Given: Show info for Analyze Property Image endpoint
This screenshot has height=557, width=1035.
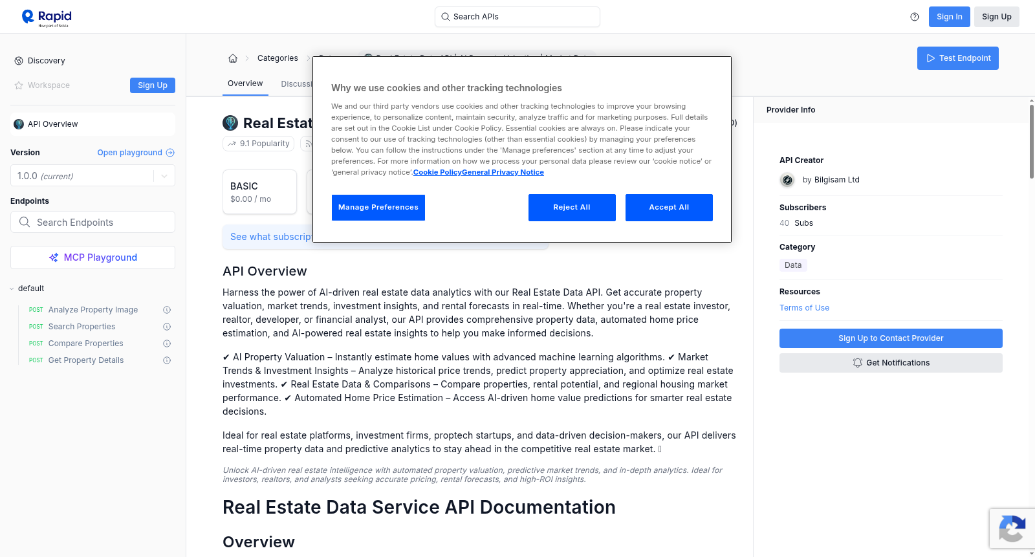Looking at the screenshot, I should (x=167, y=310).
